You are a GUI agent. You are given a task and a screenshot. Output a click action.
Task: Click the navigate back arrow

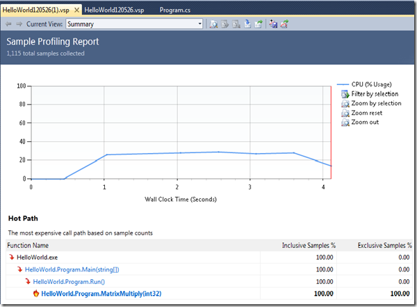(8, 24)
